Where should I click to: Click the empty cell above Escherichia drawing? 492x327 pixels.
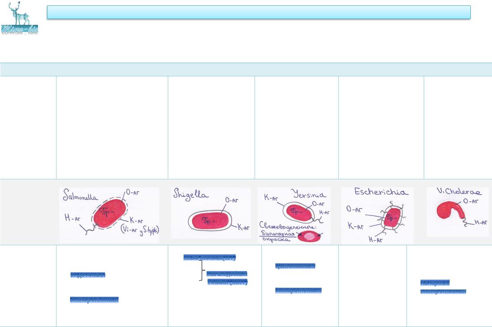381,127
